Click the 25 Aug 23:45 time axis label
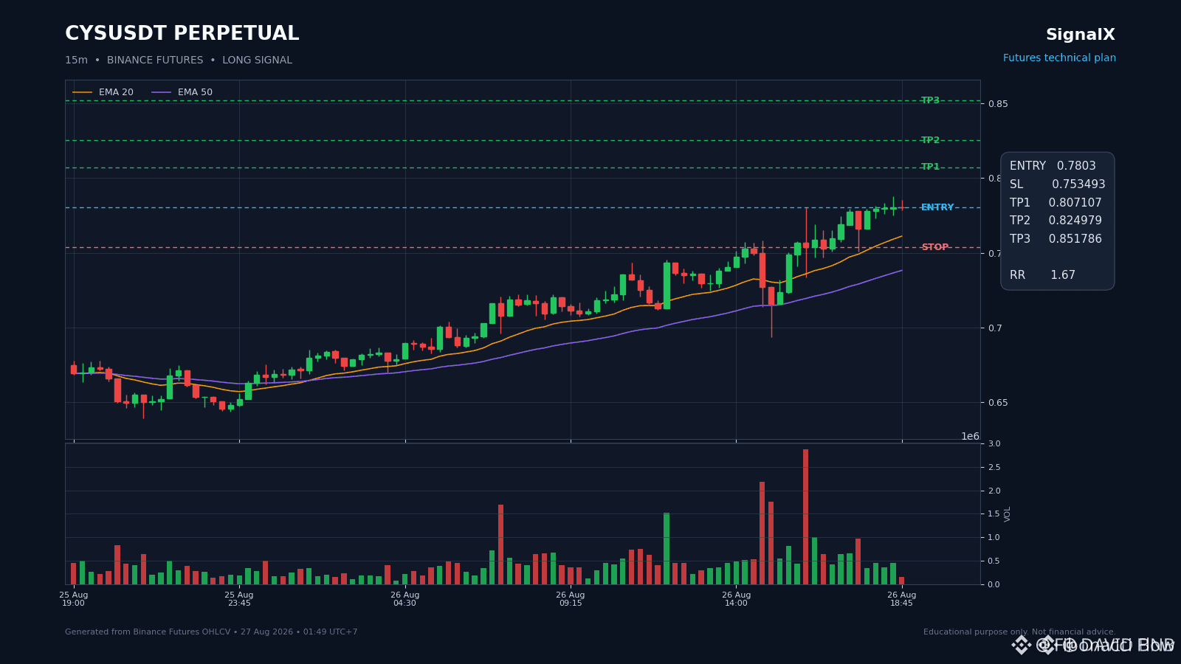 coord(239,599)
